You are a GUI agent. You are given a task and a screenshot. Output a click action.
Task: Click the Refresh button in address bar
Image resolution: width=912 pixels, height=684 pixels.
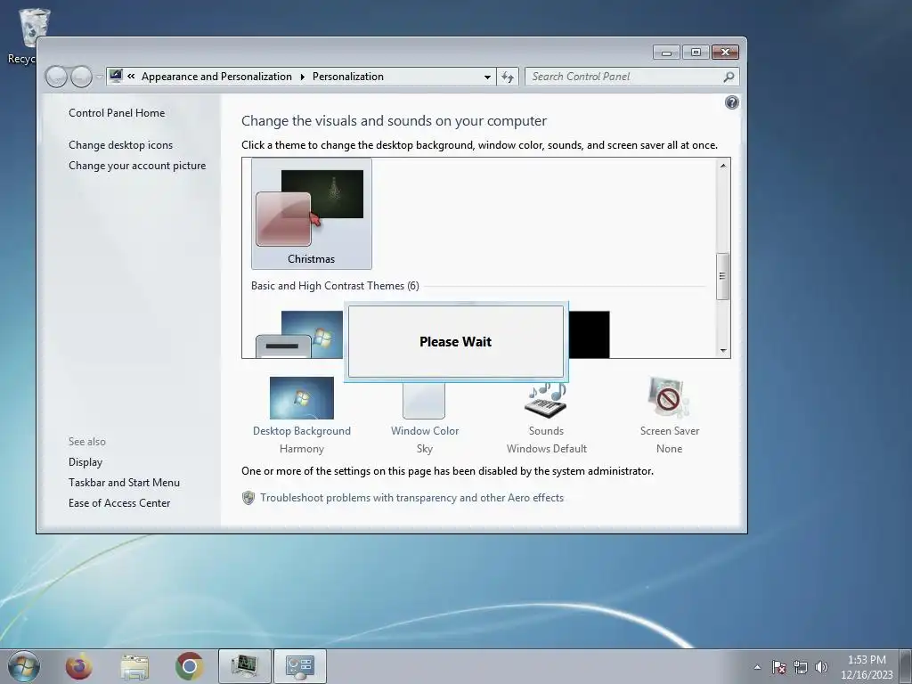point(508,77)
